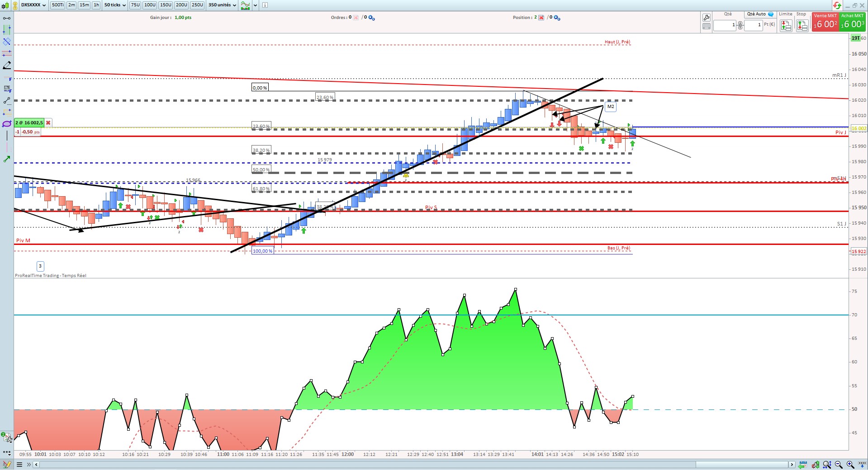Click the bottom-right dots arrow icon
The width and height of the screenshot is (868, 470).
(x=862, y=464)
